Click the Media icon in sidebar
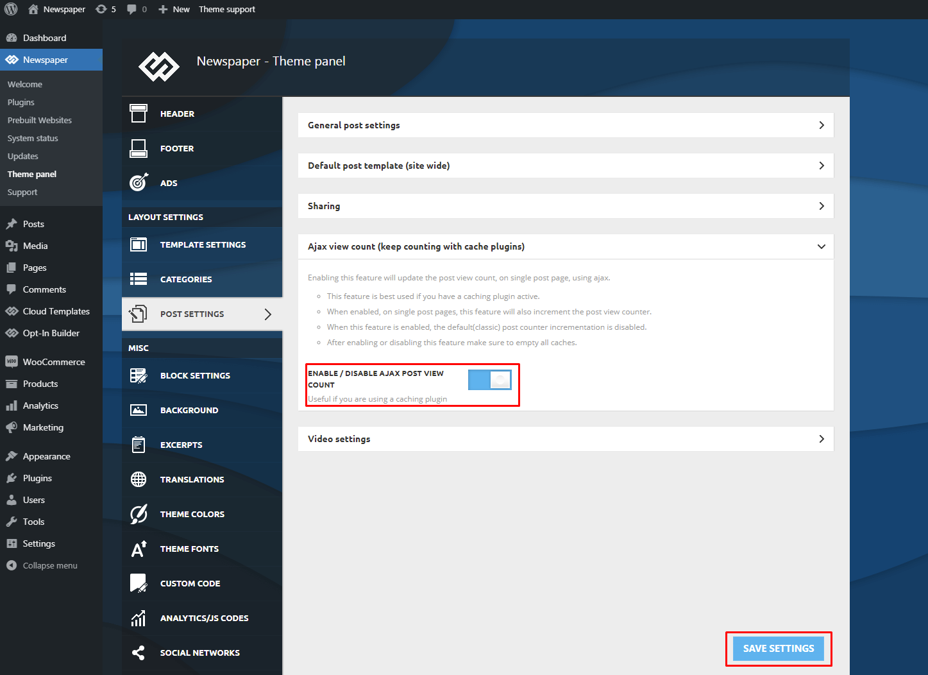Screen dimensions: 928x675 [x=12, y=246]
